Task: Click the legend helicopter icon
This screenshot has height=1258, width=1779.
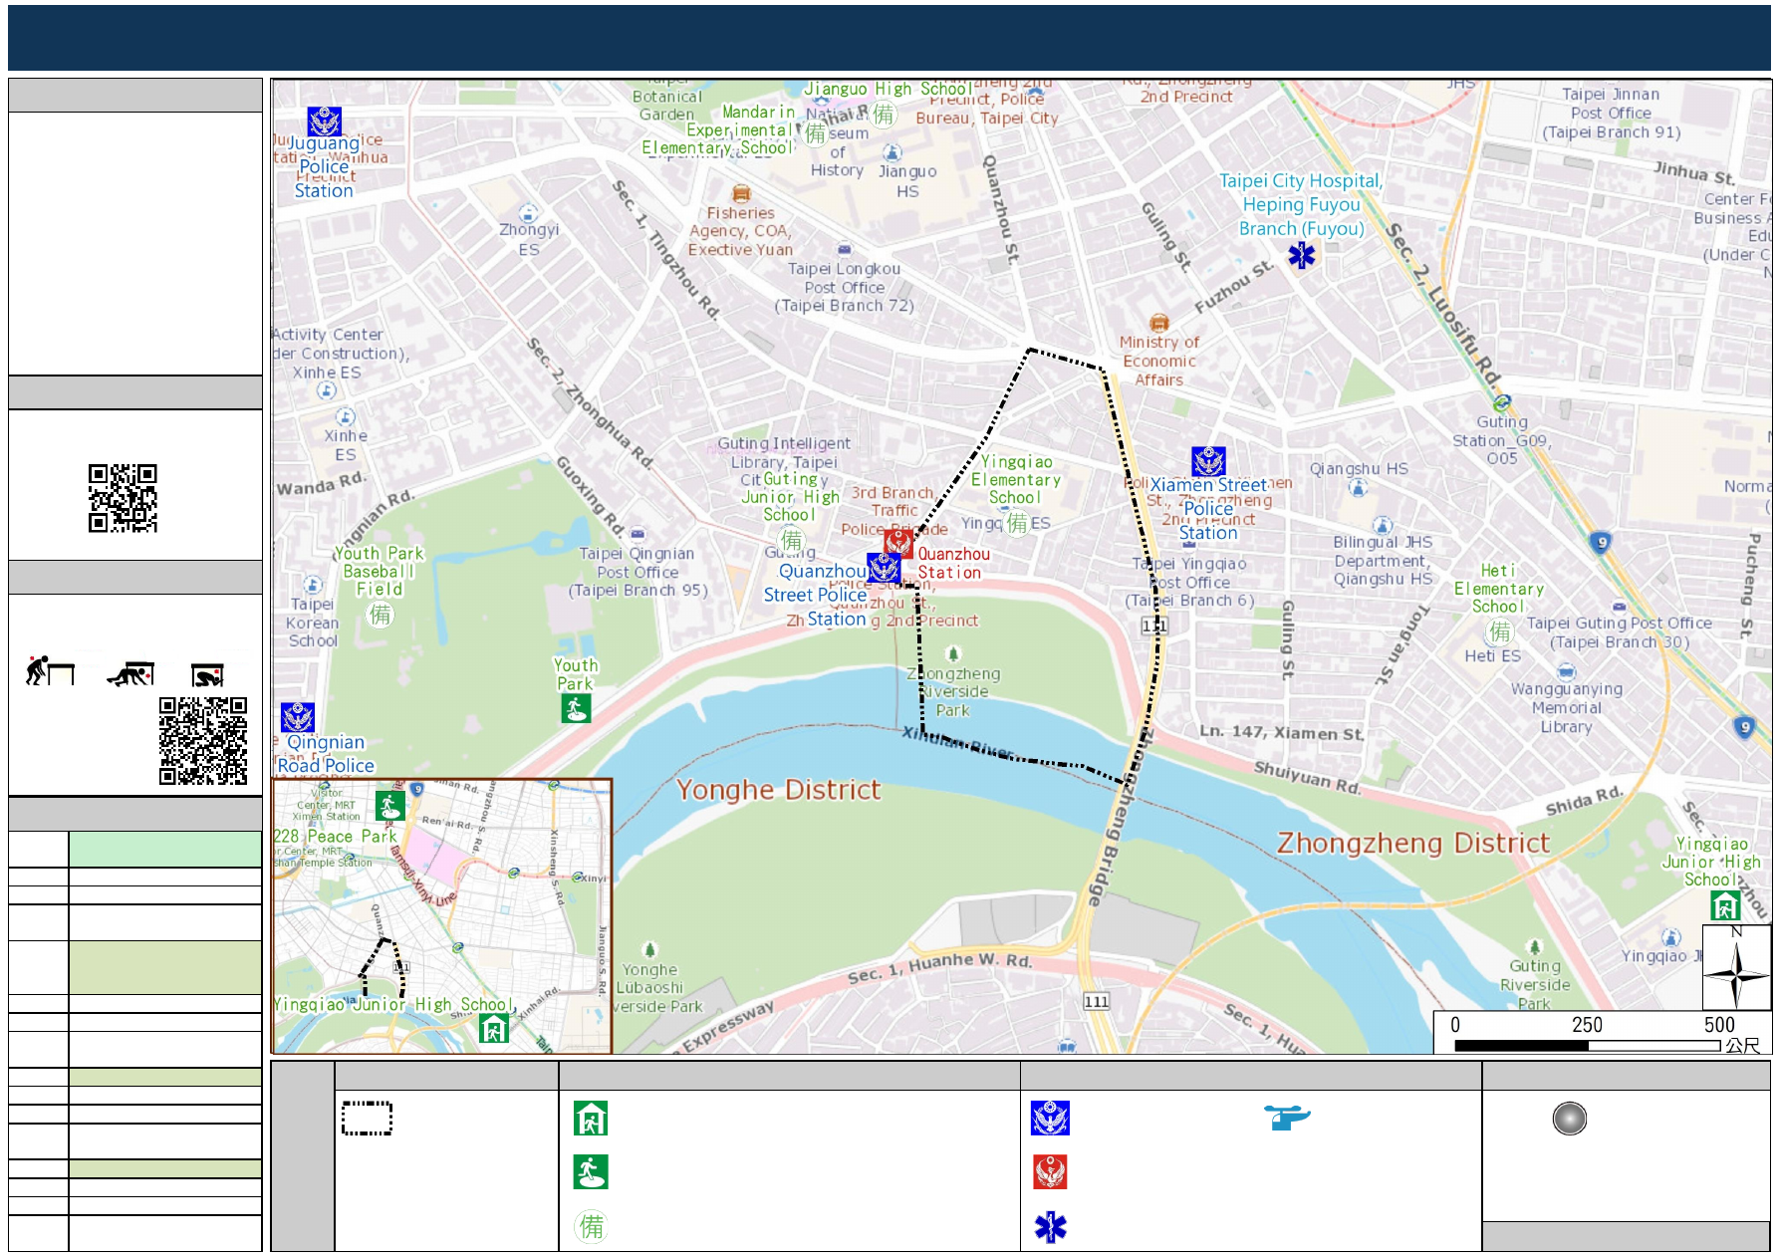Action: [x=1287, y=1118]
